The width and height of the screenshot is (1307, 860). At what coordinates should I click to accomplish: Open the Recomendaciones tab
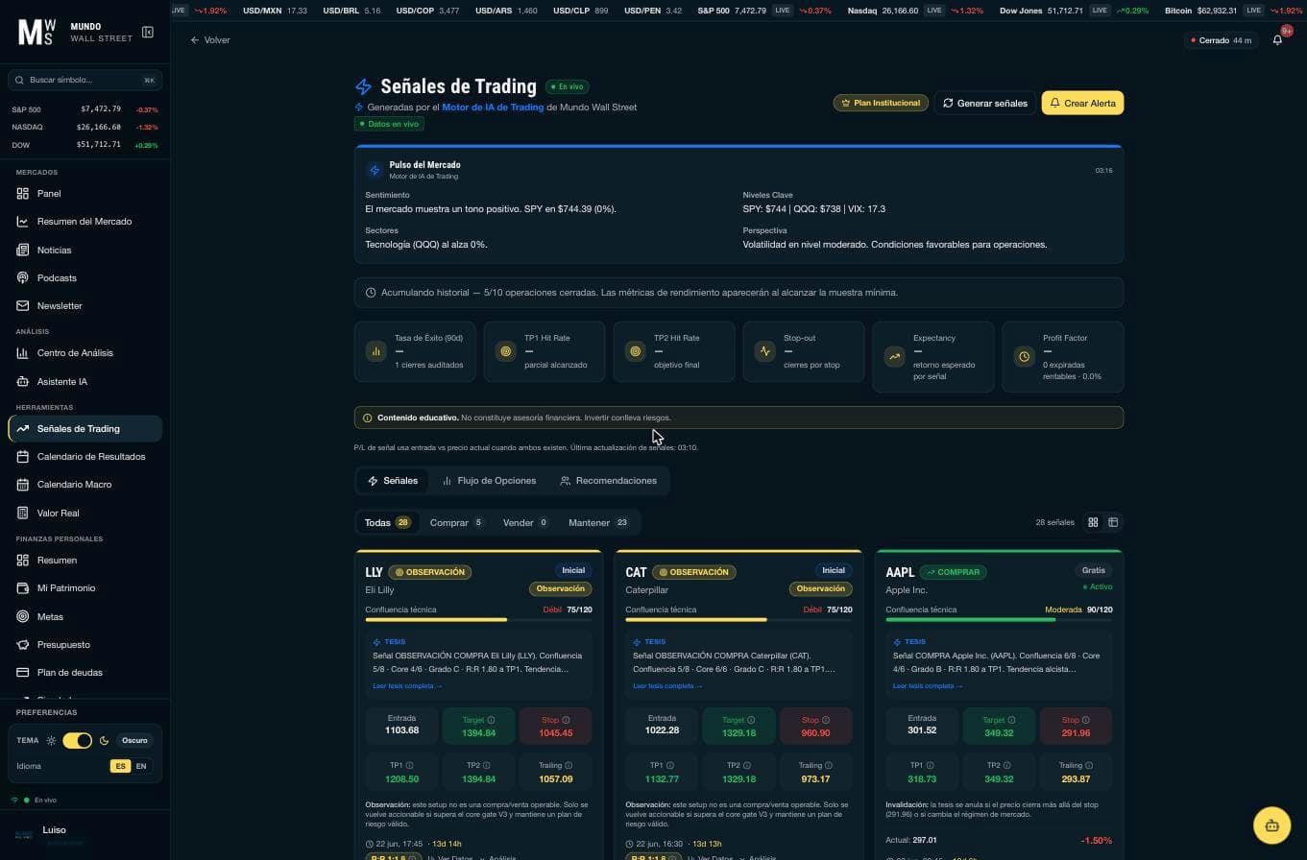[608, 480]
